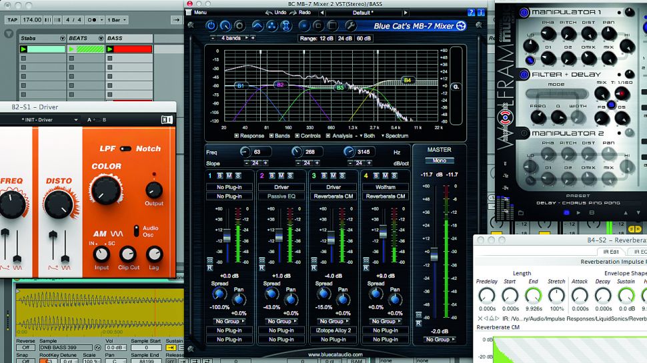Click band 1 gain fader handle
Viewport: 647px width, 363px height.
[227, 236]
